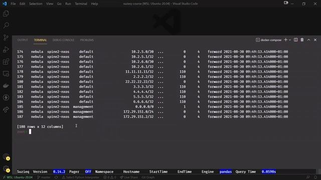Click 'management' vrf in row 187
Viewport: 321px width, 180px height.
83,116
